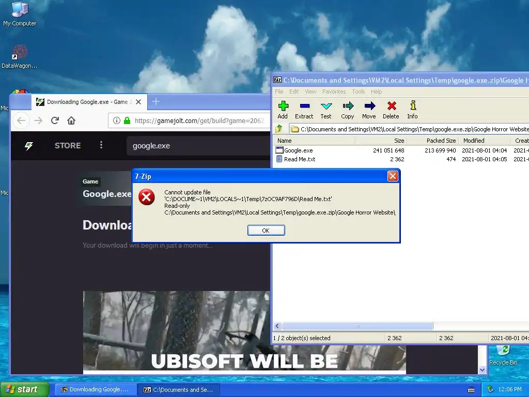The width and height of the screenshot is (529, 397).
Task: Select the DataWagon desktop shortcut
Action: click(x=20, y=57)
